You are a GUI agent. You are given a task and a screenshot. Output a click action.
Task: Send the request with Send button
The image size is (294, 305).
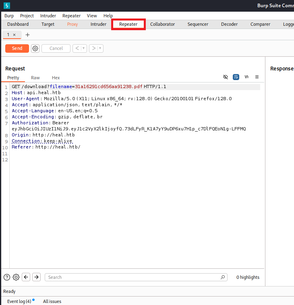coord(17,48)
